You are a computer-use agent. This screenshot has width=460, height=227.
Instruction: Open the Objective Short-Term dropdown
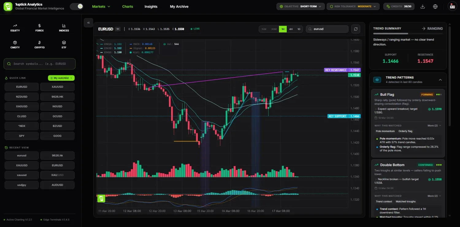click(301, 6)
